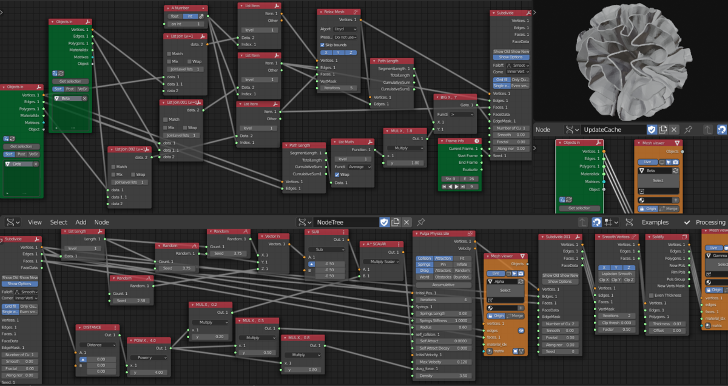Screen dimensions: 728x386
Task: Unlink the UpdateCache node tree with X icon
Action: [x=674, y=129]
